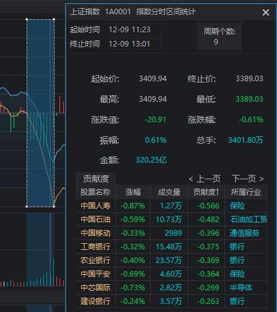Click the bottom-right handle of chart selection
The width and height of the screenshot is (277, 312).
(x=54, y=207)
